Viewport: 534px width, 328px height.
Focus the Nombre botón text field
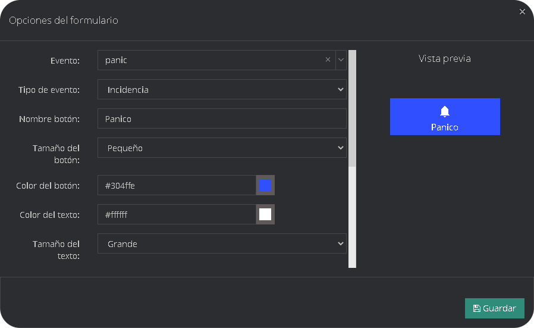click(x=222, y=119)
